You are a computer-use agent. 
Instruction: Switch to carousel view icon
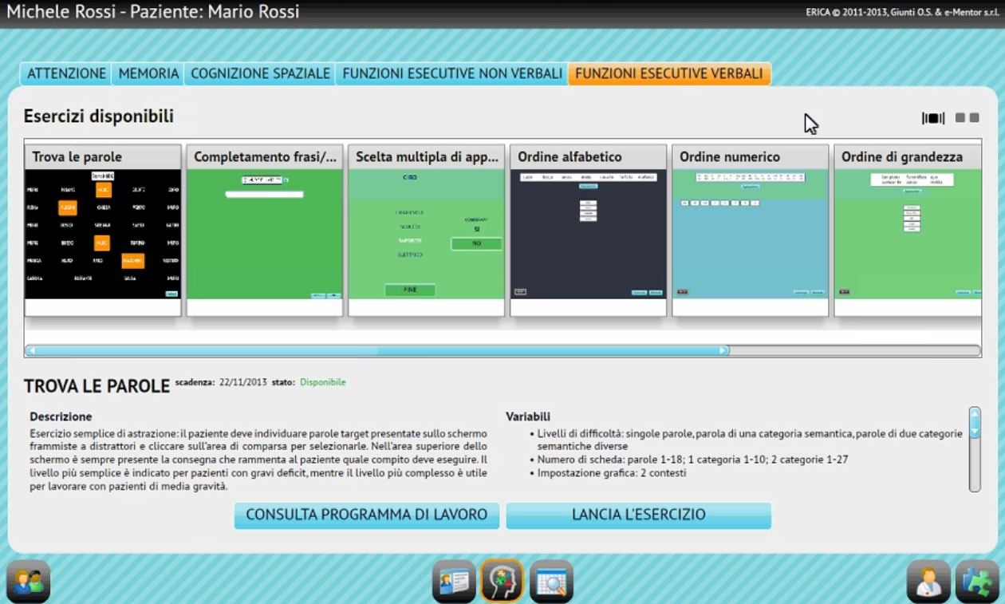933,118
